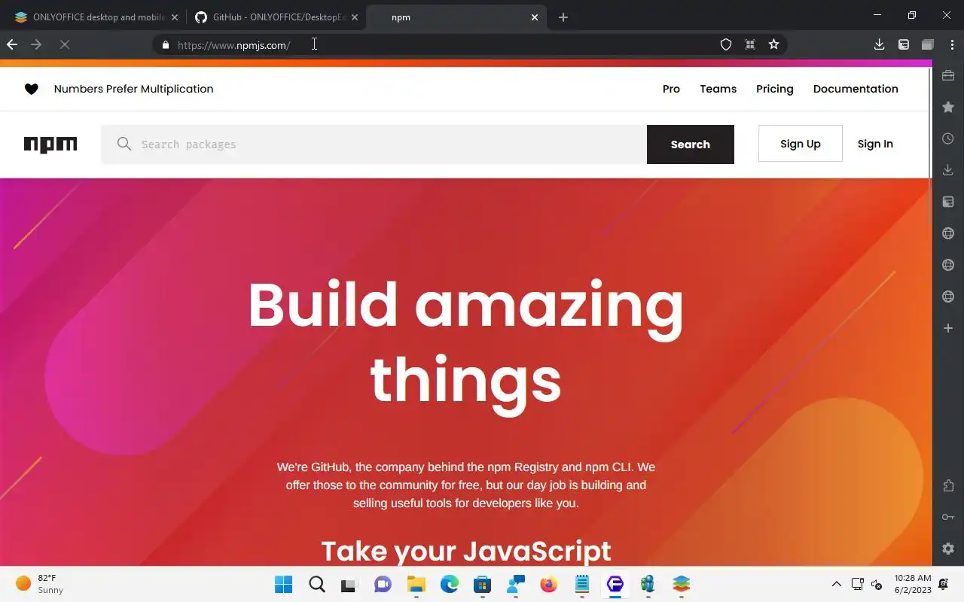
Task: Open Teams Chat from taskbar
Action: (383, 584)
